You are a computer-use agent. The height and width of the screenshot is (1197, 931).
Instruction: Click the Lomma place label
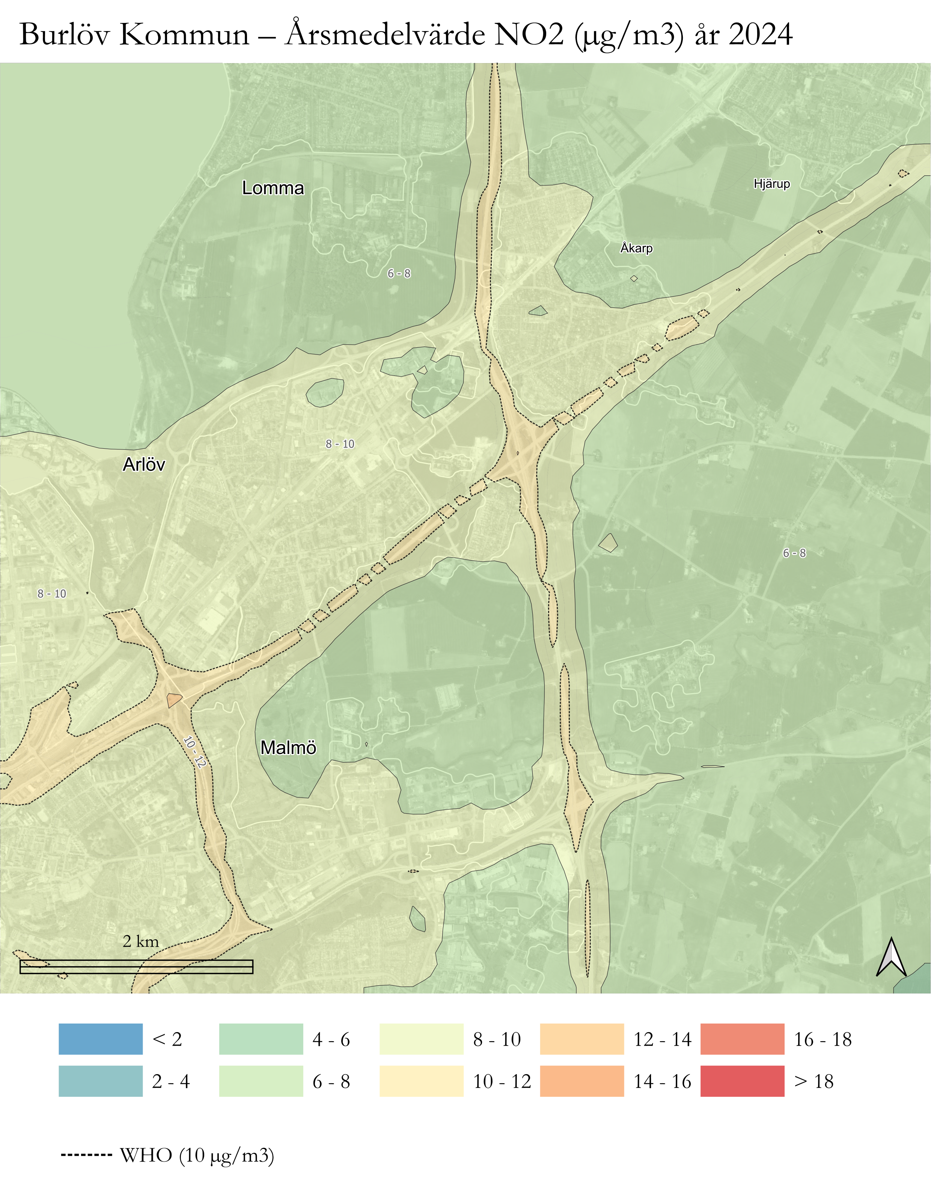pos(273,188)
